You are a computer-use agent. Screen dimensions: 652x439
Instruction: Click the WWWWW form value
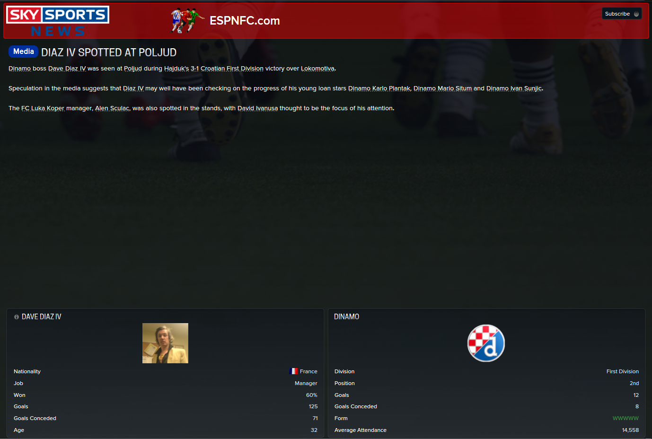[x=626, y=418]
